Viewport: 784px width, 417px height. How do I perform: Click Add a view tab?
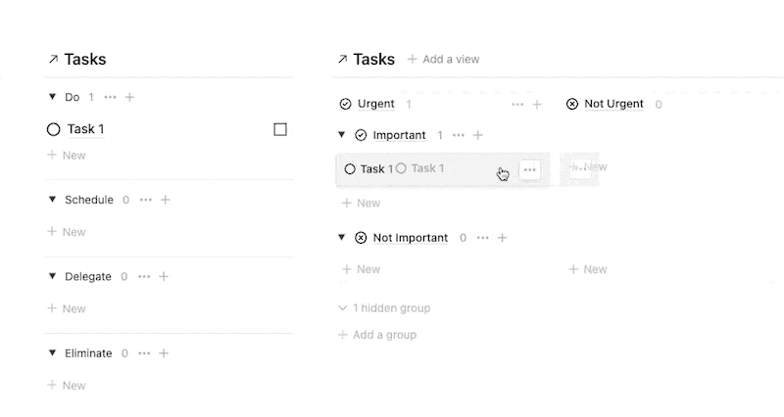(443, 59)
